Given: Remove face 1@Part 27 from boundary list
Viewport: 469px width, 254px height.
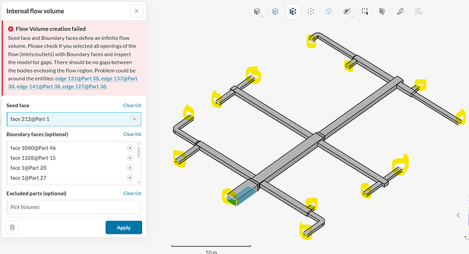Looking at the screenshot, I should pyautogui.click(x=130, y=178).
